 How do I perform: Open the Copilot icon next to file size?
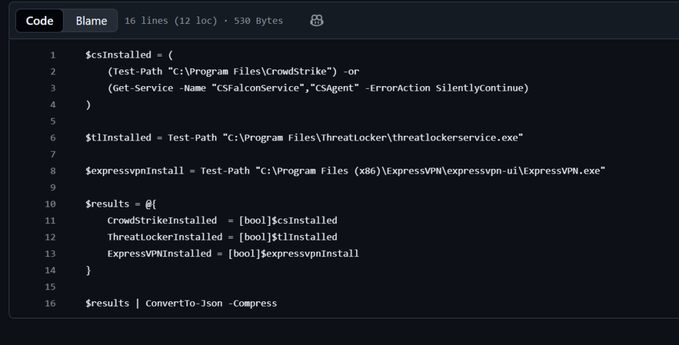pos(316,21)
